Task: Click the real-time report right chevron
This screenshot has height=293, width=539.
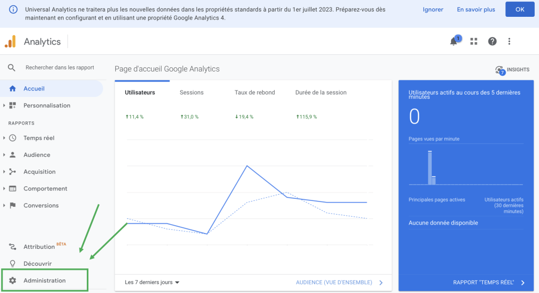Action: click(523, 282)
